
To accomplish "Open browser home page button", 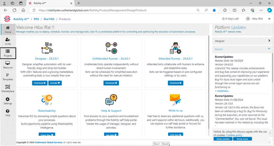I will (x=23, y=10).
